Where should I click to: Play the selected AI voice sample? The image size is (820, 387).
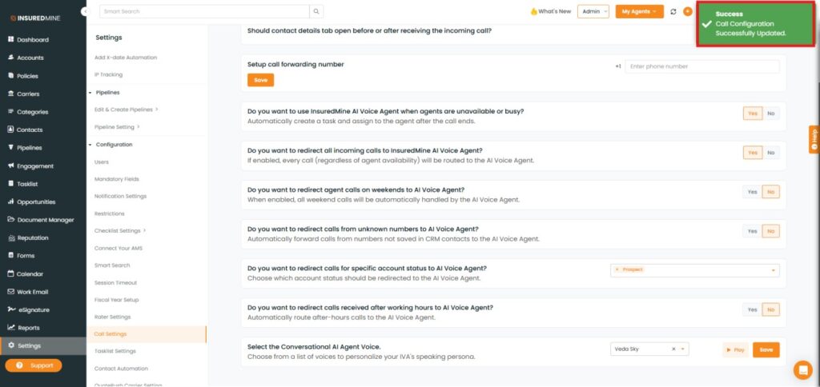point(734,349)
